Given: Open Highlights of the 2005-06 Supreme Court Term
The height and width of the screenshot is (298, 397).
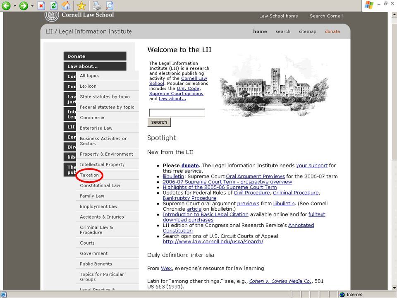Looking at the screenshot, I should click(x=220, y=187).
